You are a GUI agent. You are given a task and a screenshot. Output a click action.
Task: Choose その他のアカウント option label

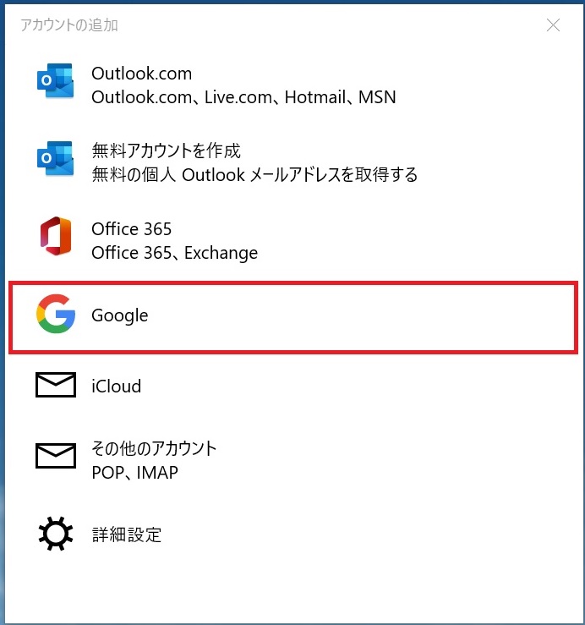pyautogui.click(x=154, y=448)
